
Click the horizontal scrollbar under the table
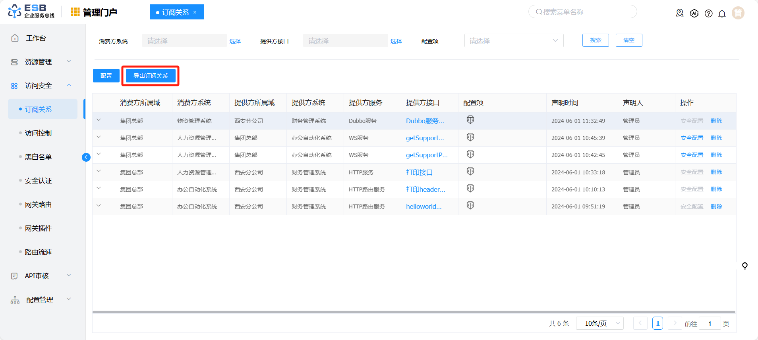tap(413, 312)
